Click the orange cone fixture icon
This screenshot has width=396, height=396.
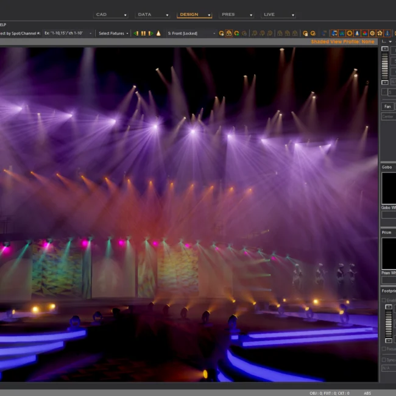click(158, 34)
